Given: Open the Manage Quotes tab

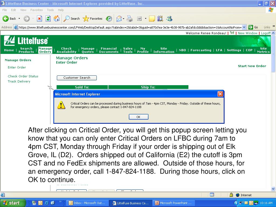Looking at the screenshot, I should 88,50.
